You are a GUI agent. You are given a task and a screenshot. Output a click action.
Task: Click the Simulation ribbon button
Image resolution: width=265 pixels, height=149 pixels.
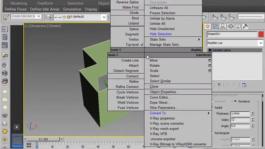[72, 9]
